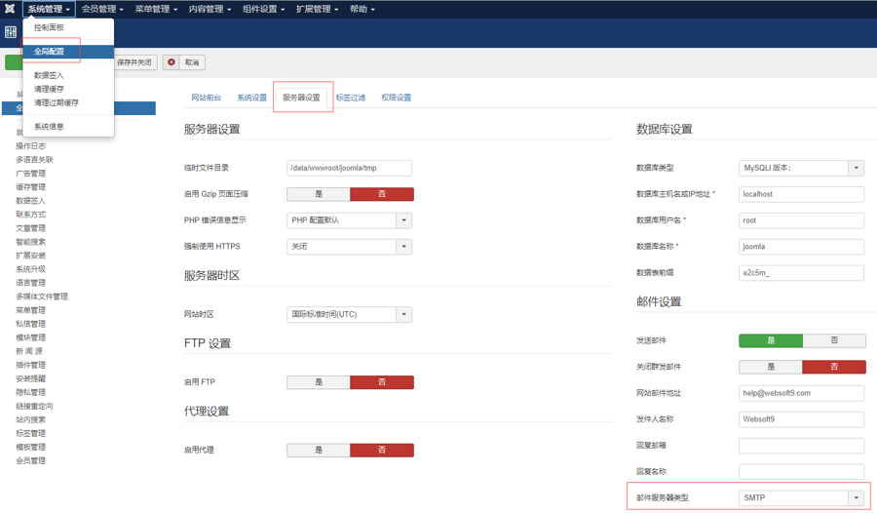This screenshot has width=877, height=513.
Task: Open the PHP 错误信息显示 dropdown
Action: pos(350,220)
